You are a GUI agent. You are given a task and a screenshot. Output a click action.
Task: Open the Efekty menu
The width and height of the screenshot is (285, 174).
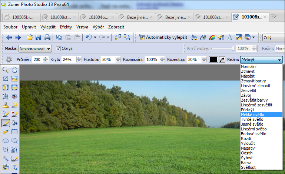click(x=66, y=27)
